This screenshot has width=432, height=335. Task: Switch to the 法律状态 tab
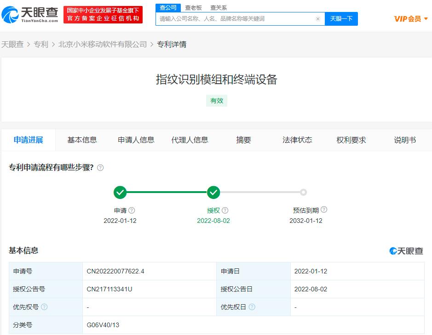click(297, 140)
